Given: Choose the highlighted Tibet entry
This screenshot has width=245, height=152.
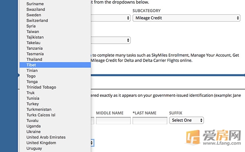Looking at the screenshot, I should tap(55, 65).
